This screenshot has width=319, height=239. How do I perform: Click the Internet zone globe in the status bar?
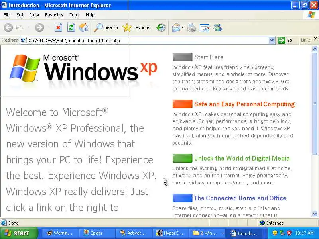pyautogui.click(x=262, y=223)
